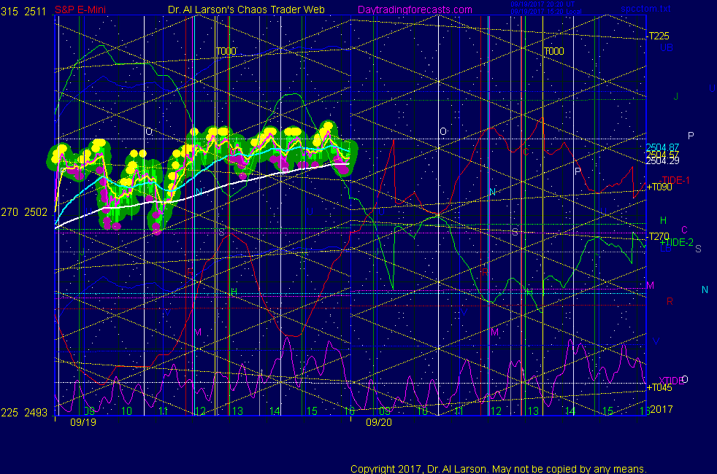The width and height of the screenshot is (717, 474).
Task: Click the red 'S&P E-Mini' title label
Action: (x=80, y=9)
